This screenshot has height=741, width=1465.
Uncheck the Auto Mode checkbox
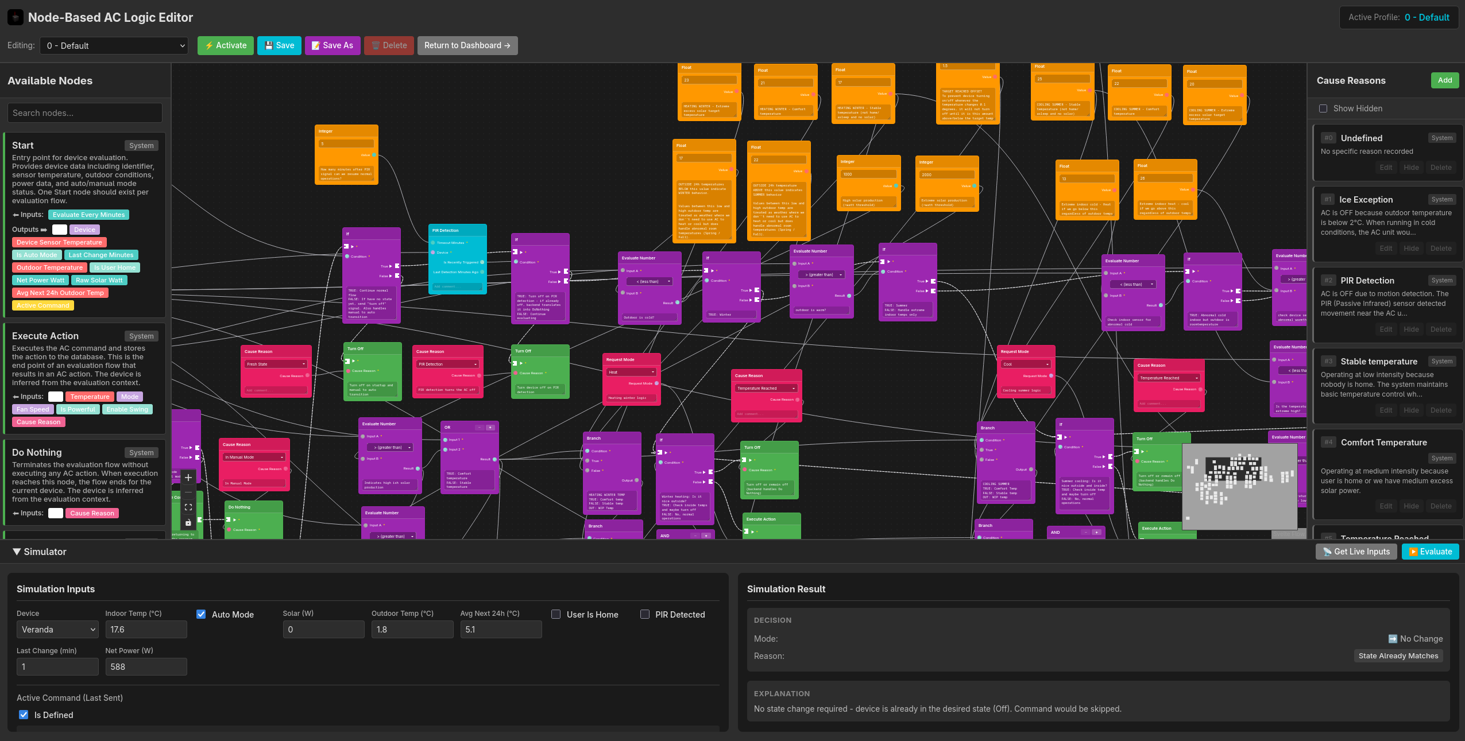201,614
